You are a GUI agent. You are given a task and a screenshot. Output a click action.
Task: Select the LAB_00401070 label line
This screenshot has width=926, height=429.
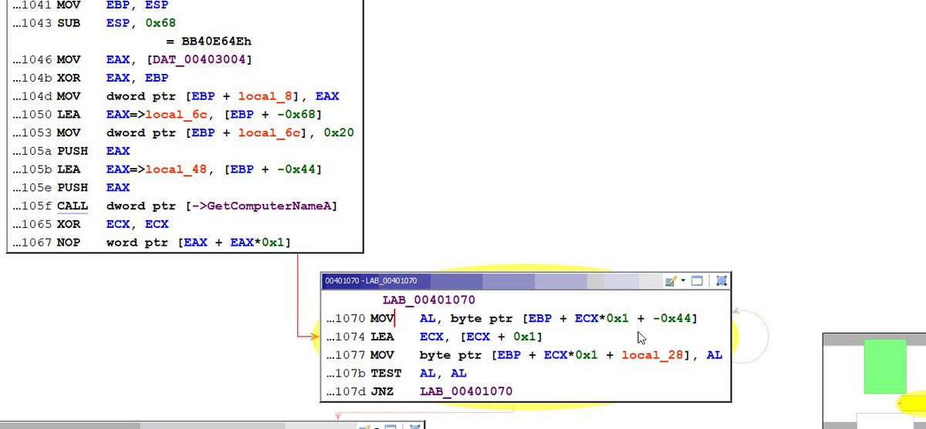[x=428, y=300]
